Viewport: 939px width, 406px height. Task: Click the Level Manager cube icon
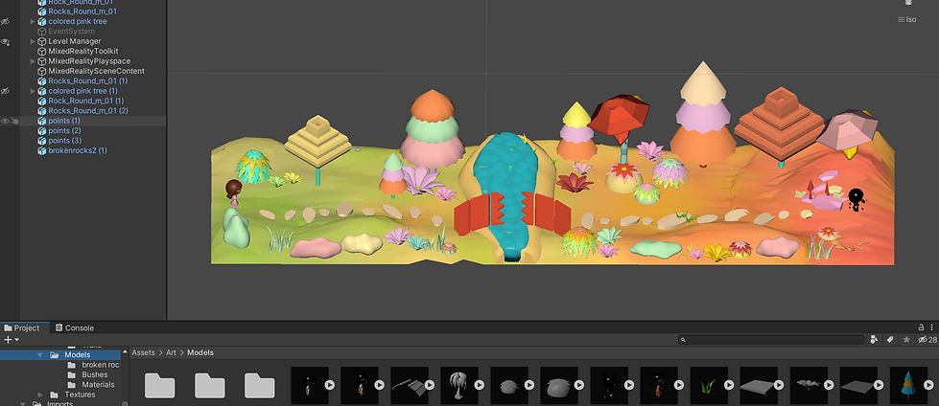(x=42, y=41)
